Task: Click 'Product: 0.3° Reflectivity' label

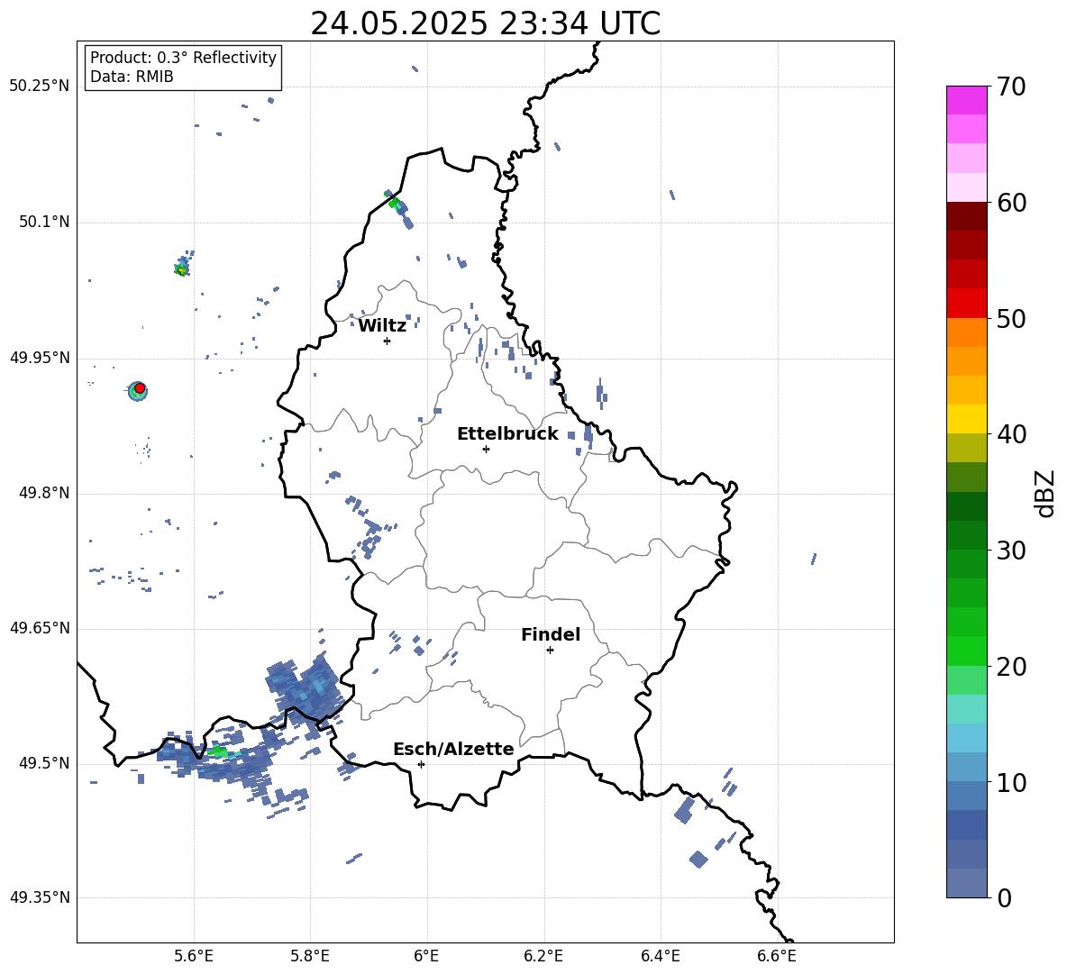Action: click(x=183, y=58)
